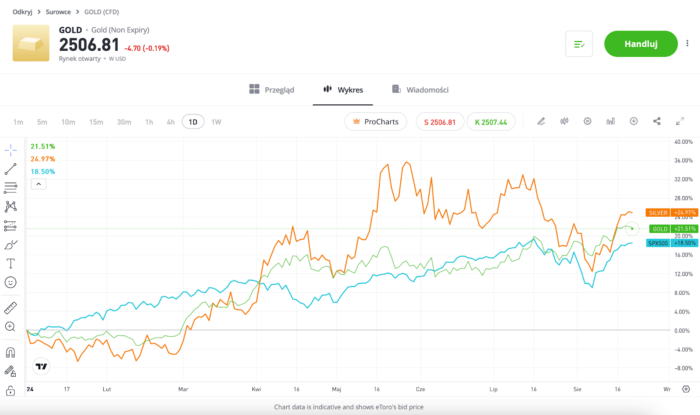Screen dimensions: 700x415
Task: Open the emoji icons tool
Action: [10, 282]
